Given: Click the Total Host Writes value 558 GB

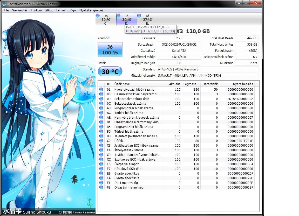Looking at the screenshot, I should 247,45.
